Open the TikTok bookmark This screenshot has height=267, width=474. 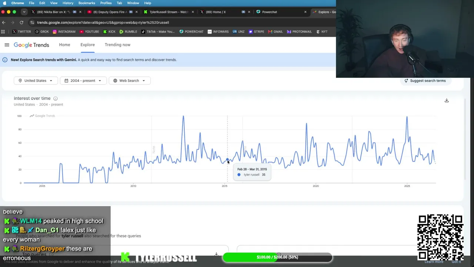pyautogui.click(x=158, y=32)
